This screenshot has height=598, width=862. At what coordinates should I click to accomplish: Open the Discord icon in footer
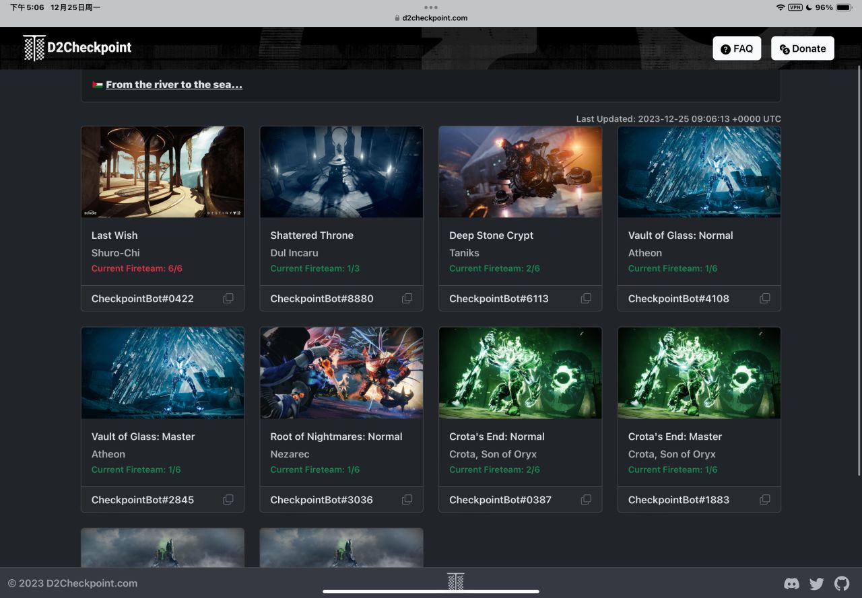[792, 583]
